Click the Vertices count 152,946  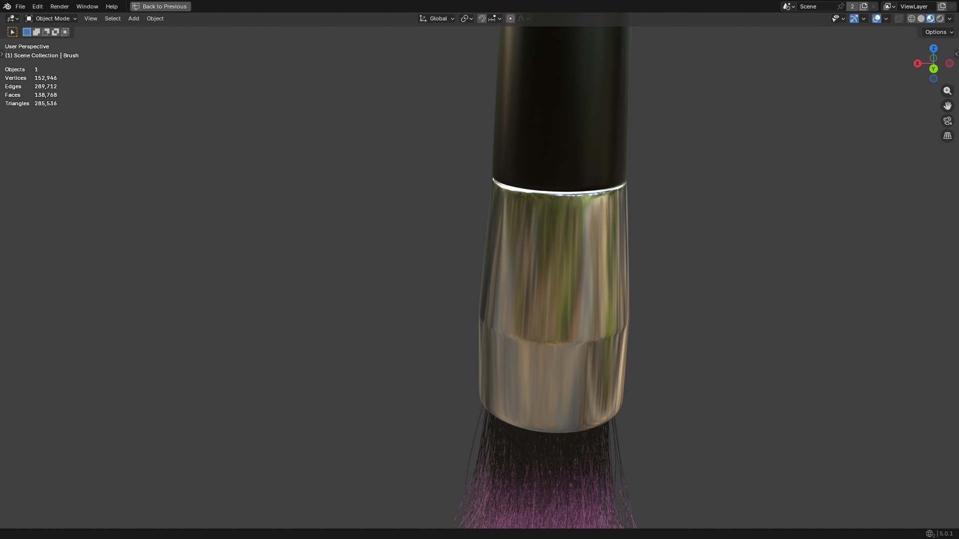[45, 78]
